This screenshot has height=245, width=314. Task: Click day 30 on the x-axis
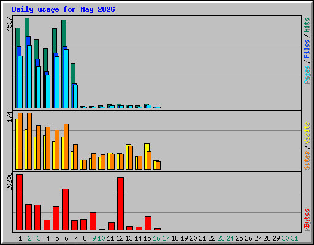tap(285, 238)
